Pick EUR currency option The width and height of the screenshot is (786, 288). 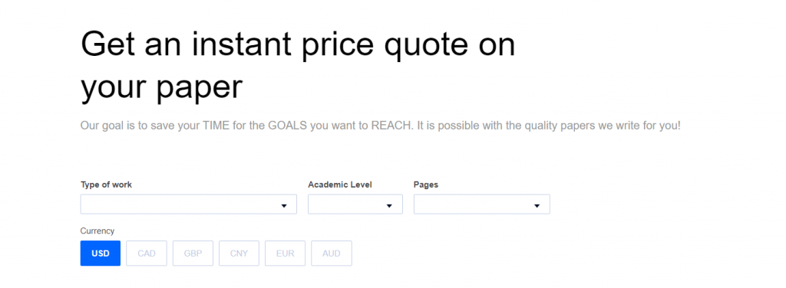tap(286, 254)
